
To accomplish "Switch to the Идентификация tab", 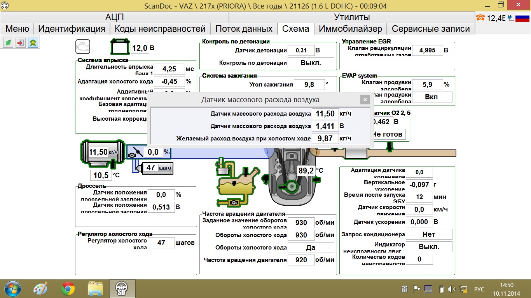I will click(72, 29).
